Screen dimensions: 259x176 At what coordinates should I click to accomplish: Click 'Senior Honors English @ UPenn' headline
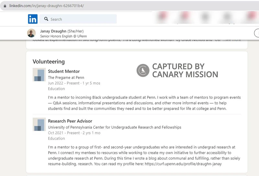(x=63, y=36)
